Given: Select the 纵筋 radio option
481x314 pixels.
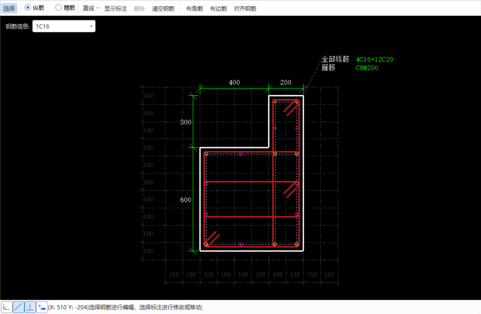Looking at the screenshot, I should click(34, 8).
